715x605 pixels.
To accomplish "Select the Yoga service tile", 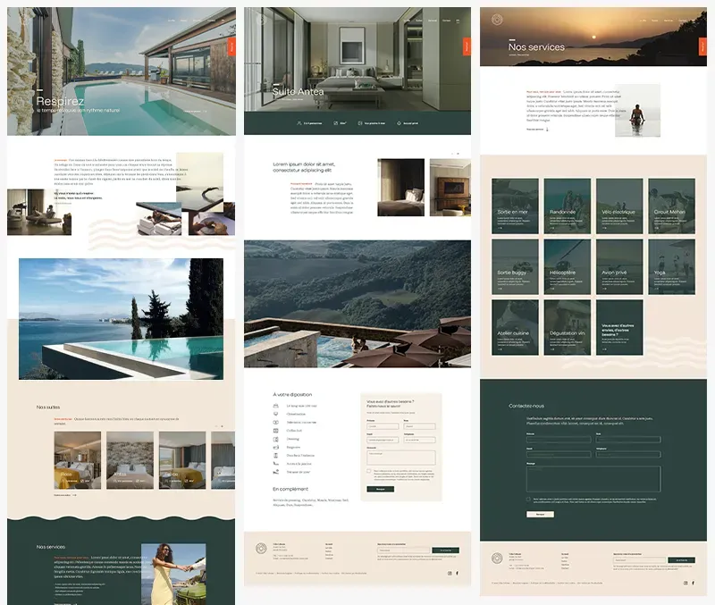I will [671, 265].
